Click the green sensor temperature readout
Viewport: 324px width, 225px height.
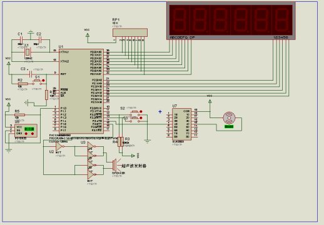click(x=29, y=129)
